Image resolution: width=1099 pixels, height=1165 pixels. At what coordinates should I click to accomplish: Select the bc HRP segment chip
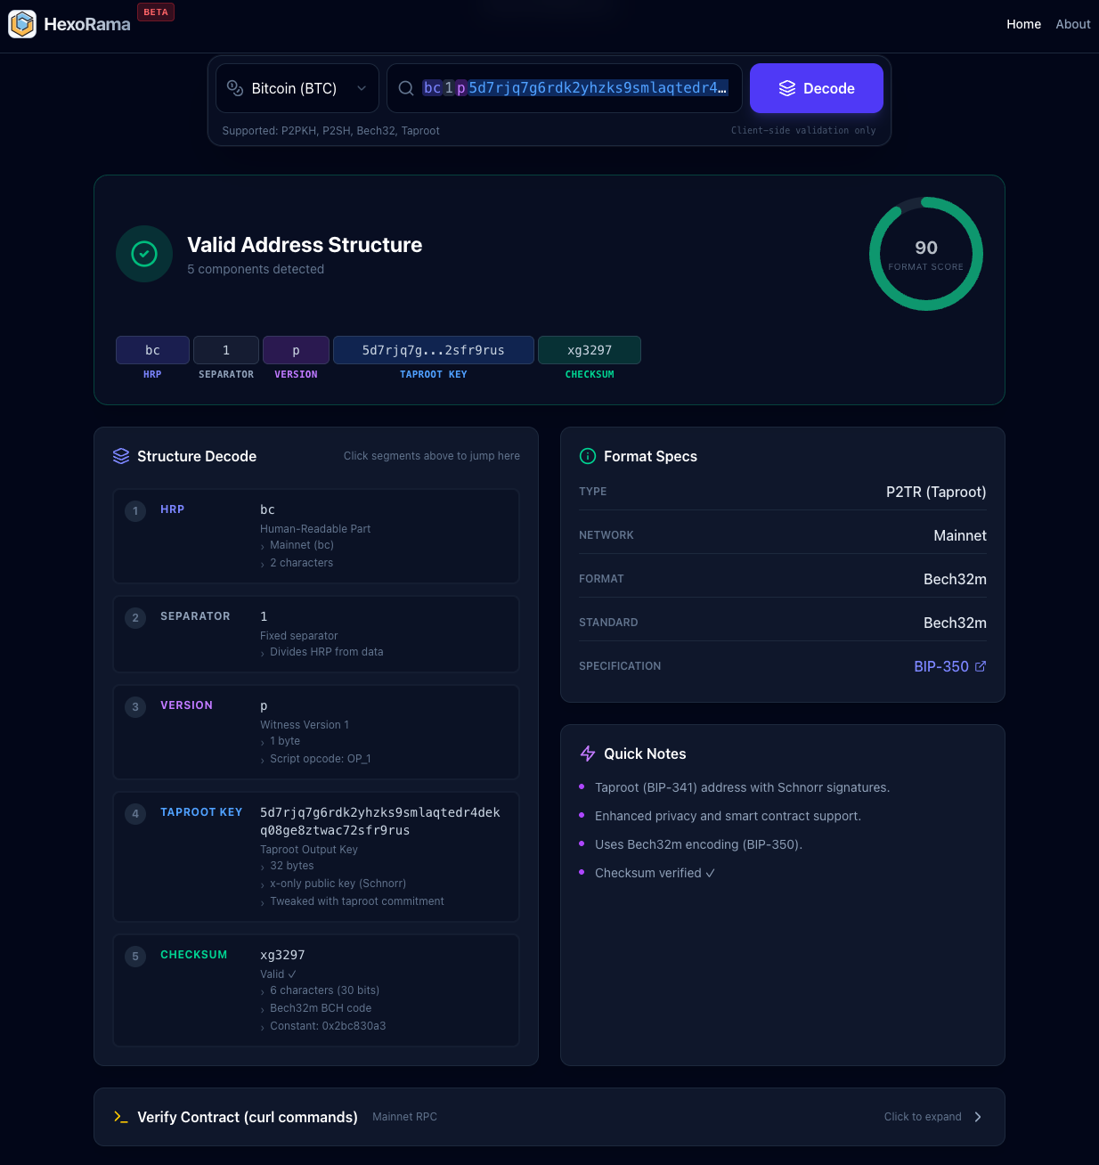coord(151,350)
